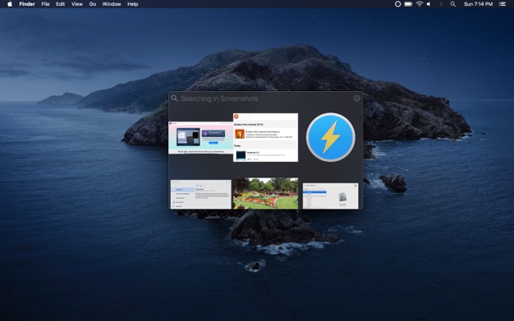Open the File menu
The image size is (514, 321).
point(45,4)
